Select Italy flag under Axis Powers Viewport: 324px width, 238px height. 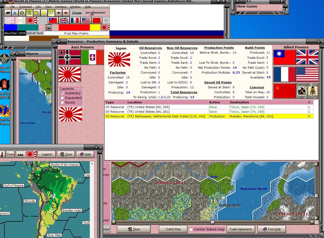[92, 57]
